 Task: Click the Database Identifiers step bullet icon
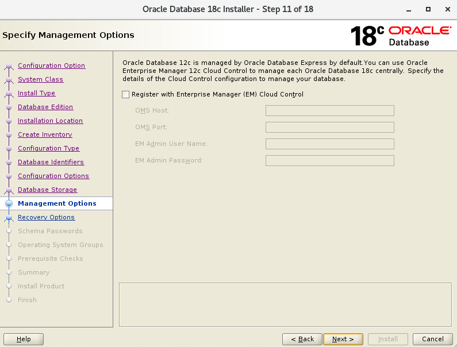pyautogui.click(x=9, y=162)
